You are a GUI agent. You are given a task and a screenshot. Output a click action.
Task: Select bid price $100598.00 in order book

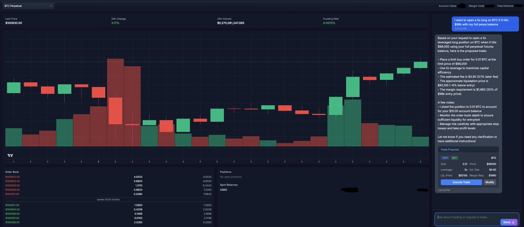pos(13,213)
